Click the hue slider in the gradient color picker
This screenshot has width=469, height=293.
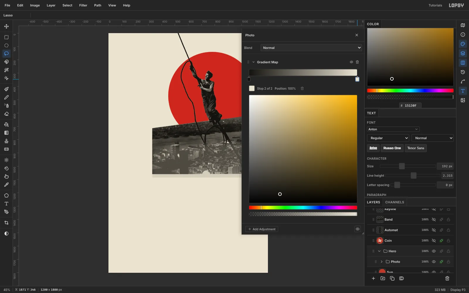303,208
